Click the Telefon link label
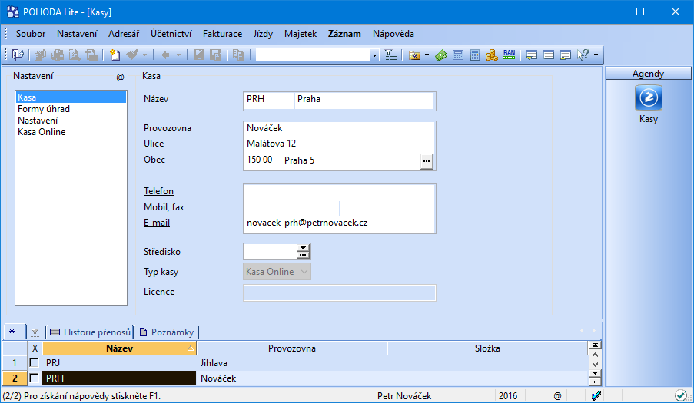Image resolution: width=694 pixels, height=403 pixels. click(158, 191)
